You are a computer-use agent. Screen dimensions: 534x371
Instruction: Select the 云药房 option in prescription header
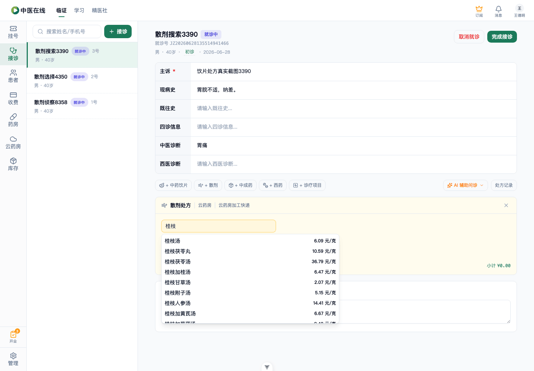[x=205, y=205]
